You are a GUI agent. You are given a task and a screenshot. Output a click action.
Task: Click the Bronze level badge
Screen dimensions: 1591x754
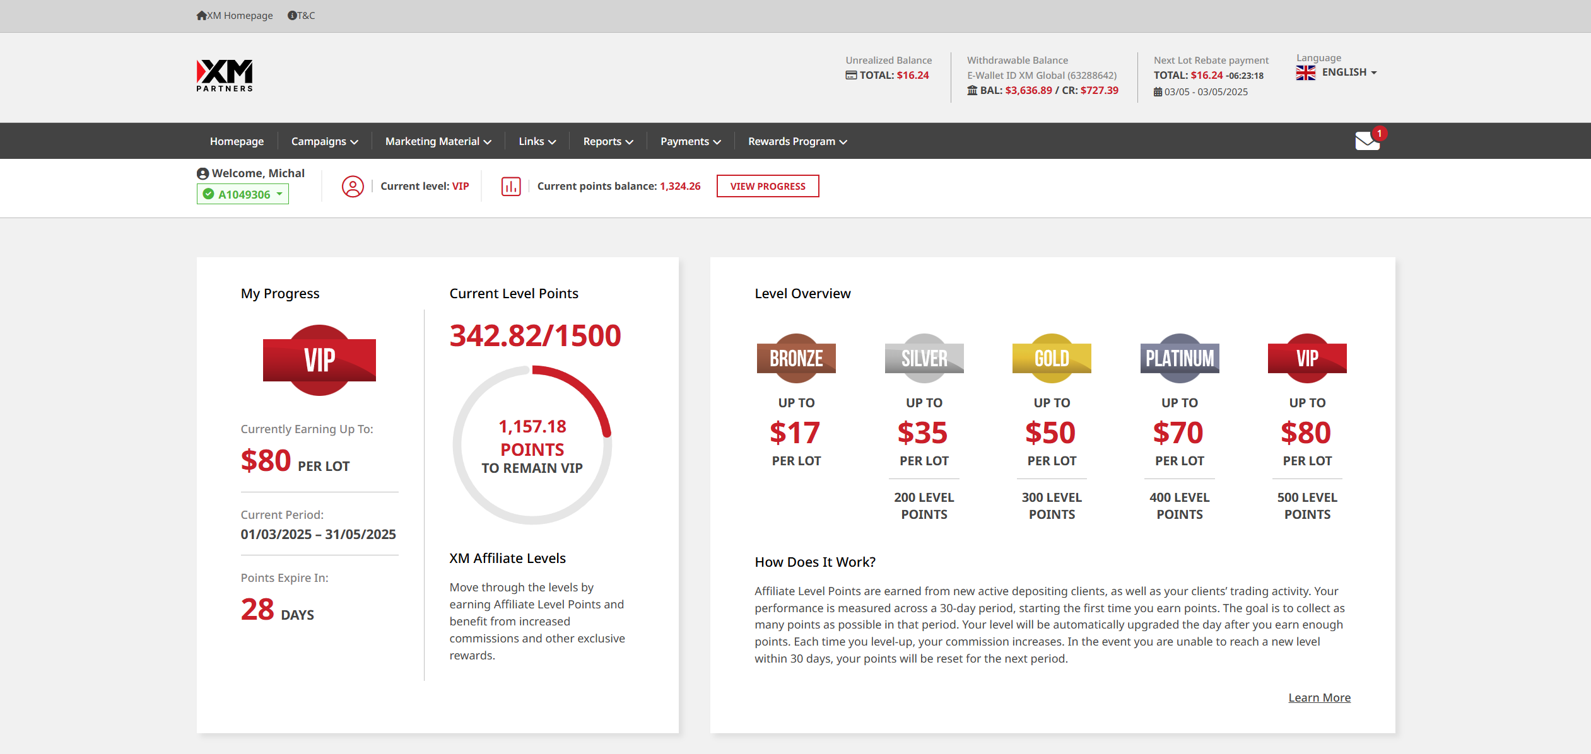(x=796, y=358)
